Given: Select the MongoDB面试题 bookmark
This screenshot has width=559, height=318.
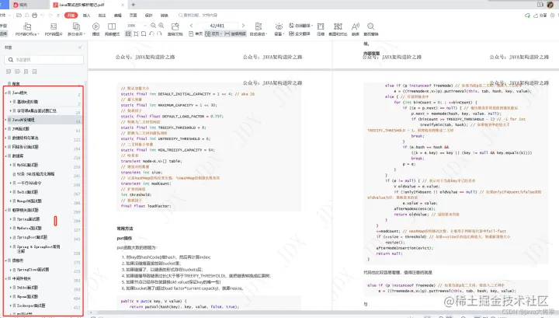Looking at the screenshot, I should tap(30, 201).
